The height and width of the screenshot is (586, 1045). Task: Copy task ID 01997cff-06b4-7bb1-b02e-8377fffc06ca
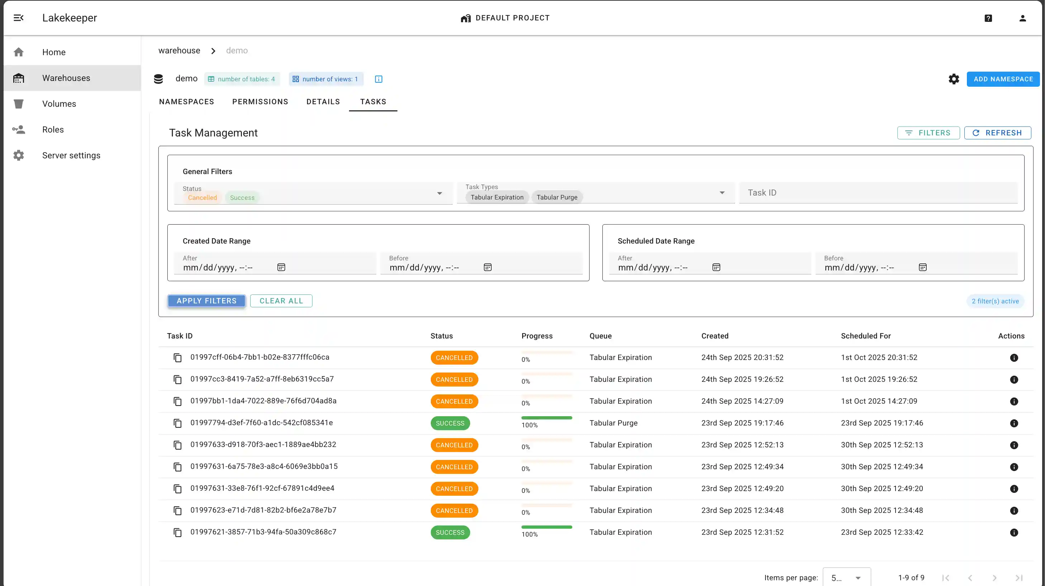tap(178, 358)
